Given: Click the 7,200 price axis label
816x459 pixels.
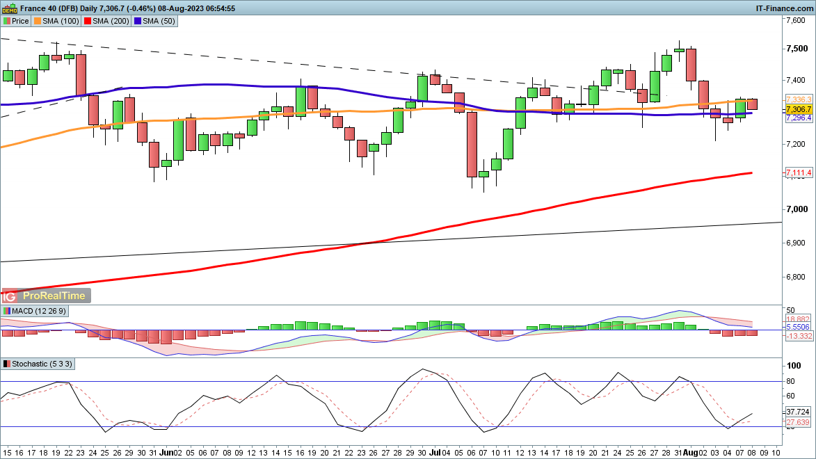Looking at the screenshot, I should pyautogui.click(x=797, y=144).
